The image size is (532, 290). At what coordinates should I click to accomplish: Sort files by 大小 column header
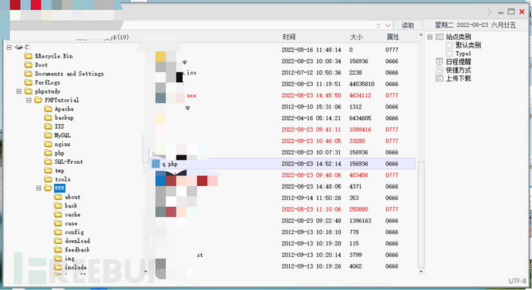(x=356, y=37)
